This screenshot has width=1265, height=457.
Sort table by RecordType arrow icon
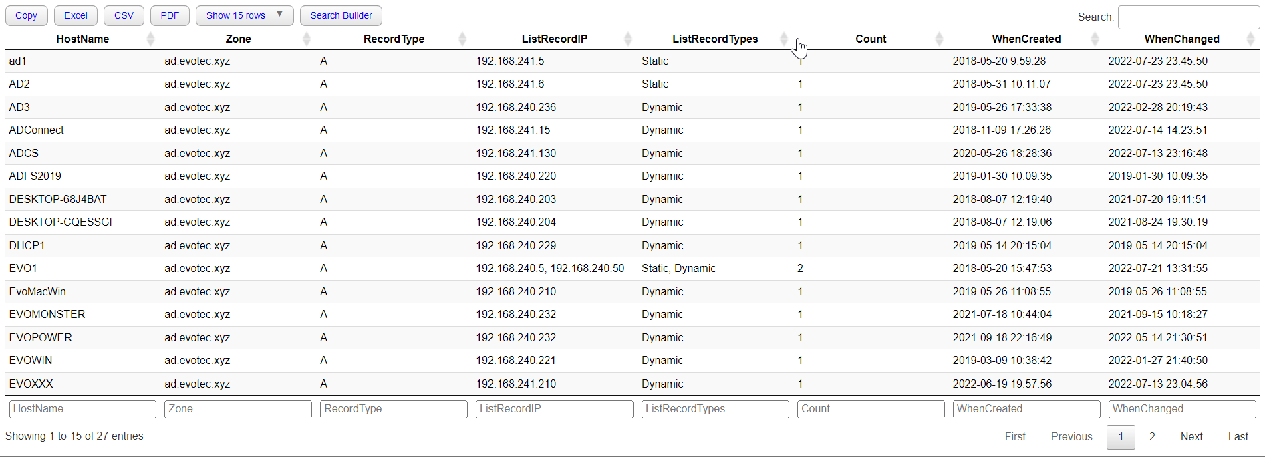click(x=462, y=39)
